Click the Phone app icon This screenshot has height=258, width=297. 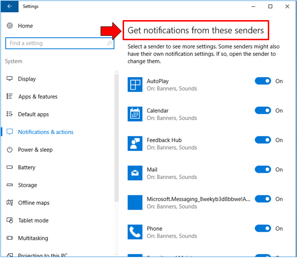pyautogui.click(x=136, y=232)
